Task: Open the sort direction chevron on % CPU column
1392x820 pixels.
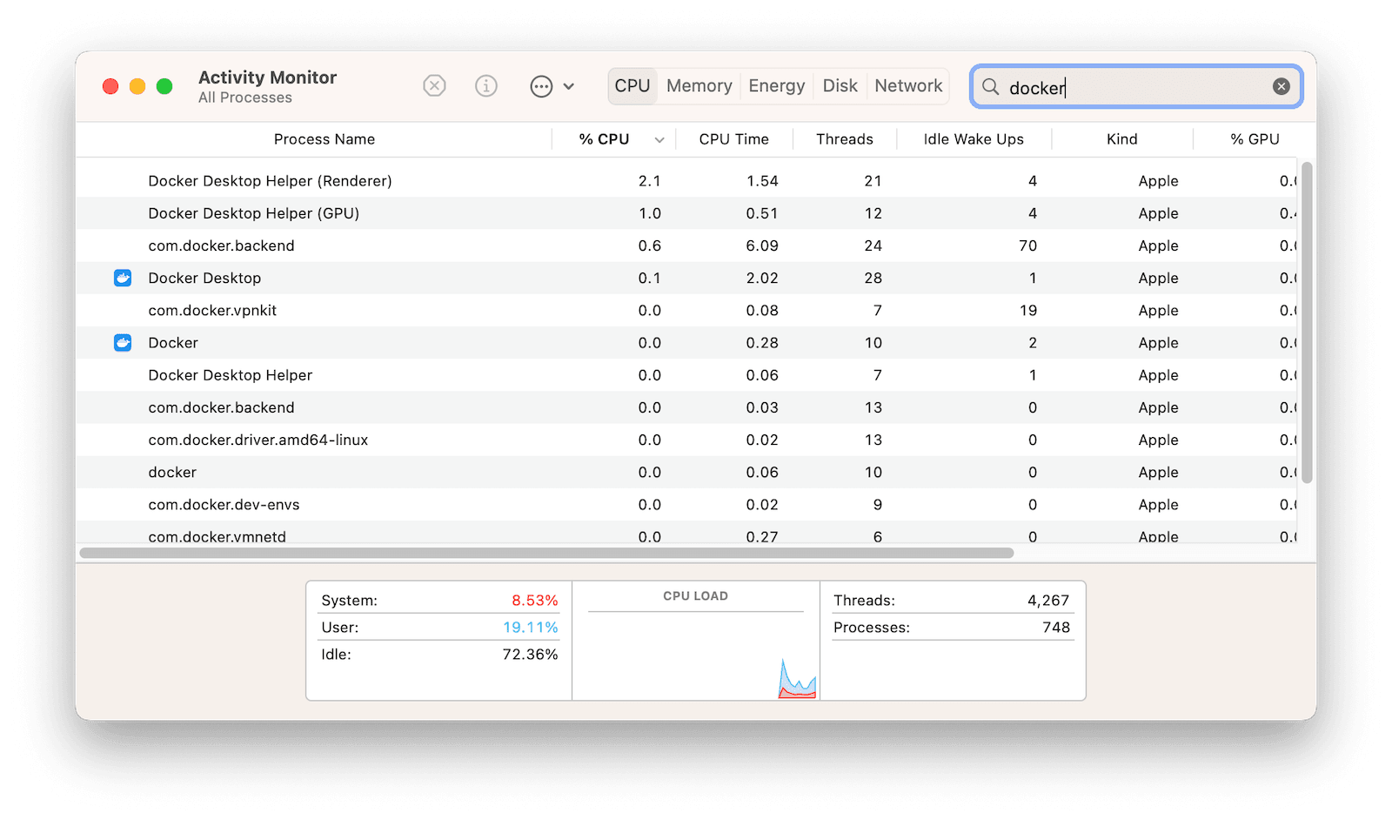Action: [659, 139]
